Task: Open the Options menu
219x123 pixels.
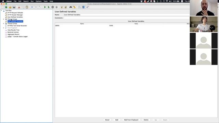Action: click(x=39, y=1)
